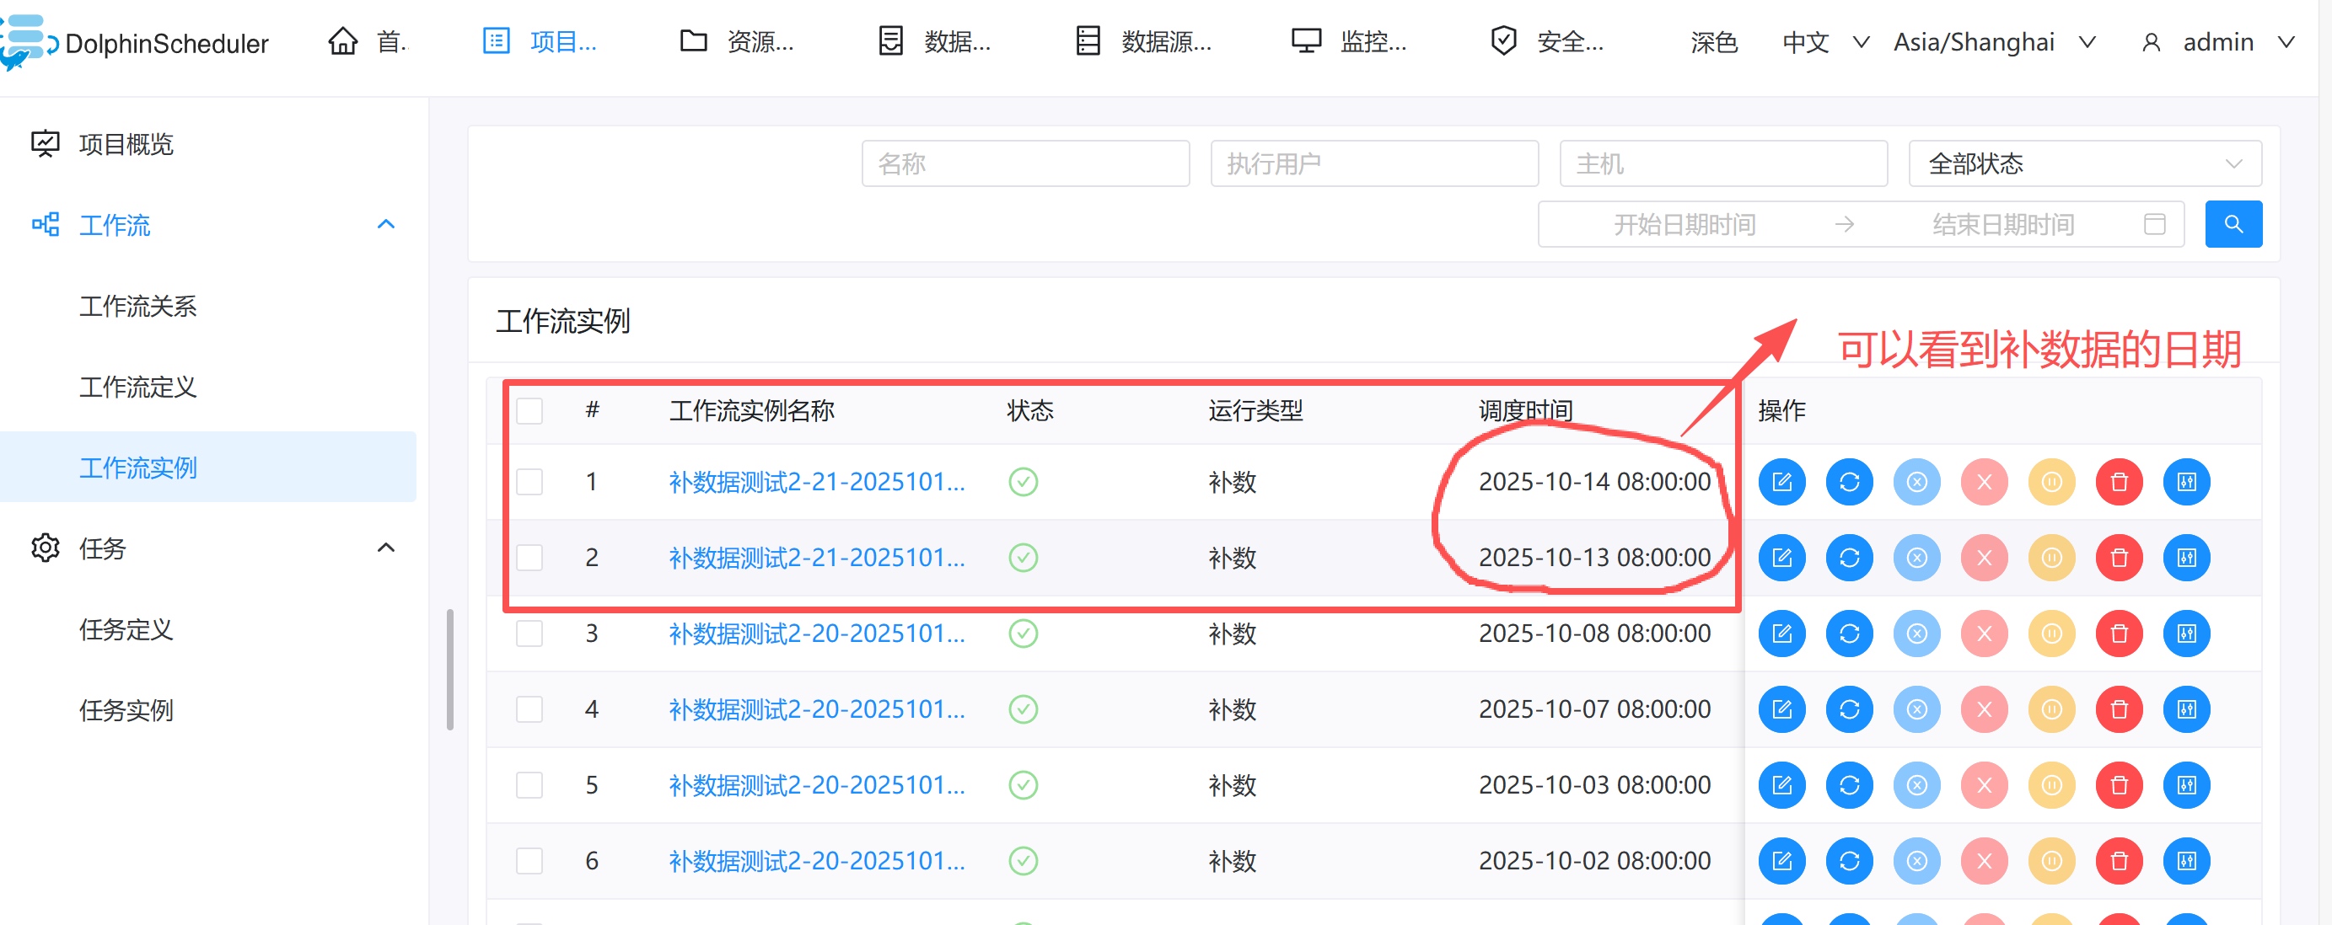This screenshot has width=2332, height=925.
Task: Click rerun icon for instance row 2
Action: click(1849, 558)
